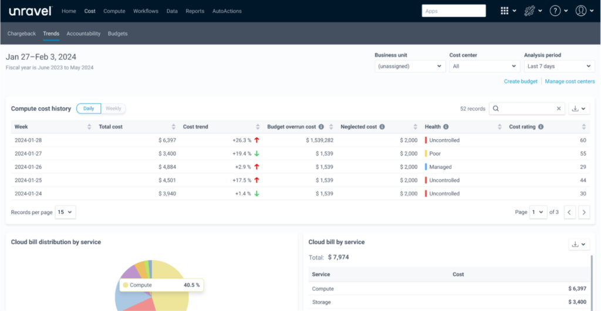Go to next page arrow
Image resolution: width=601 pixels, height=311 pixels.
click(x=584, y=212)
